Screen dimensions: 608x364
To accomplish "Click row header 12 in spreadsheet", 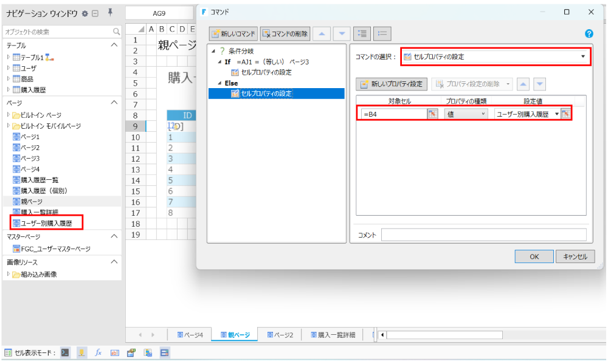I will point(136,159).
